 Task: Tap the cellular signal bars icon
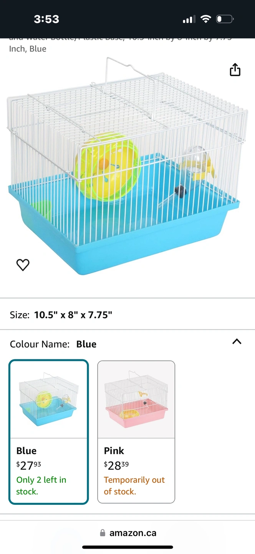pos(189,19)
